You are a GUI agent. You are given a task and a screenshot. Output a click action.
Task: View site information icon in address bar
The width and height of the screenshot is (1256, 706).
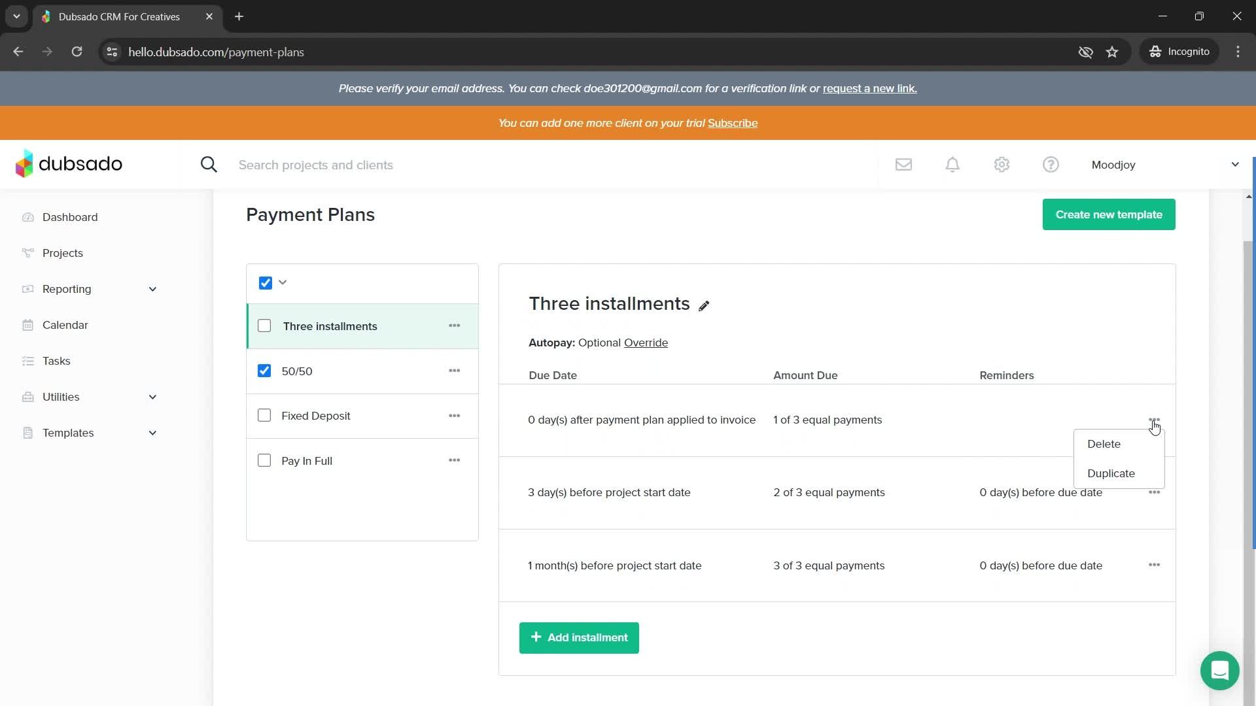tap(112, 52)
